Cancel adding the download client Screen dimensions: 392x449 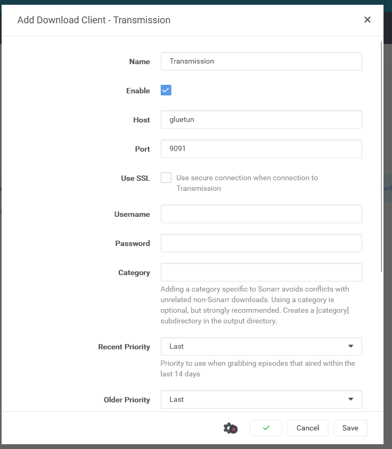(308, 428)
